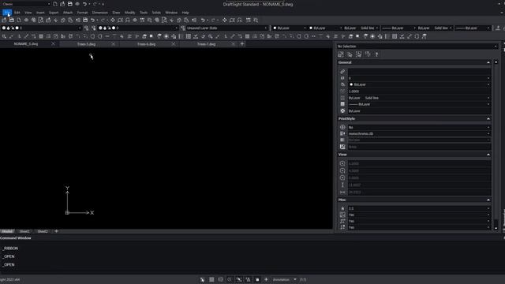This screenshot has width=505, height=284.
Task: Collapse the View section in Properties
Action: [x=488, y=155]
